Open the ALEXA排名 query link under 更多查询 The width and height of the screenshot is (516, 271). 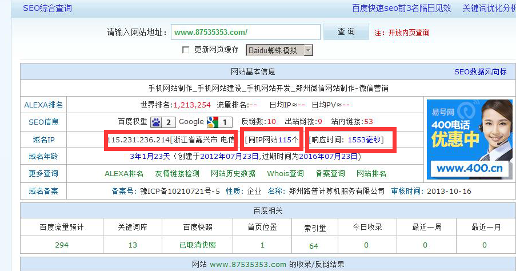[124, 173]
